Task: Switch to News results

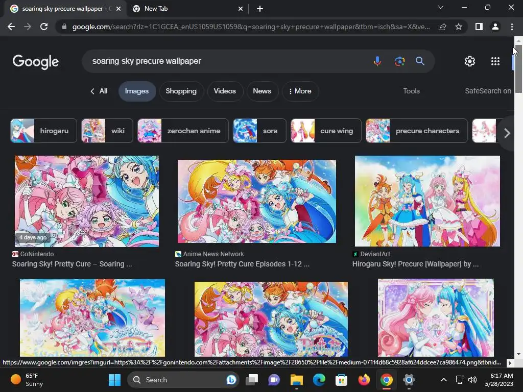Action: [262, 91]
